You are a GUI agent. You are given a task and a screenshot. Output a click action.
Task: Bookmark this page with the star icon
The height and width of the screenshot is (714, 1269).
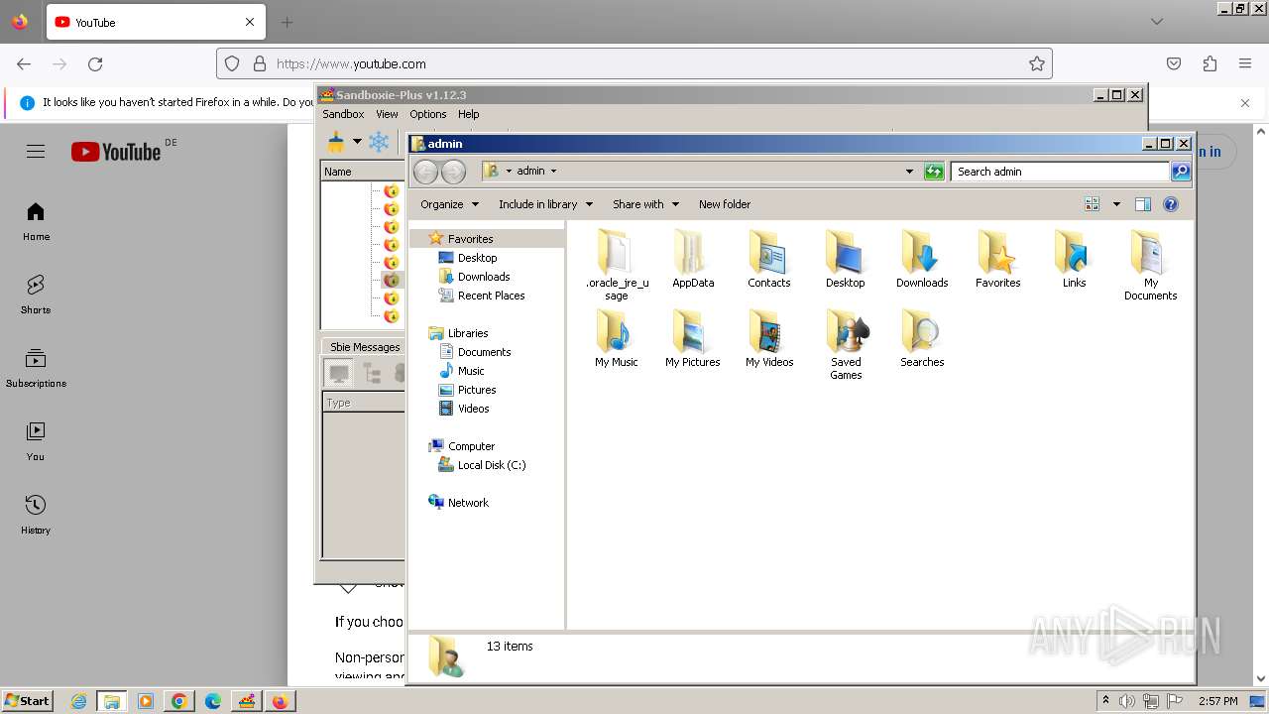point(1037,63)
